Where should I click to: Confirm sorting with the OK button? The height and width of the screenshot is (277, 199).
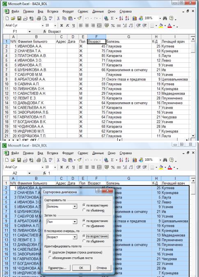[81, 268]
